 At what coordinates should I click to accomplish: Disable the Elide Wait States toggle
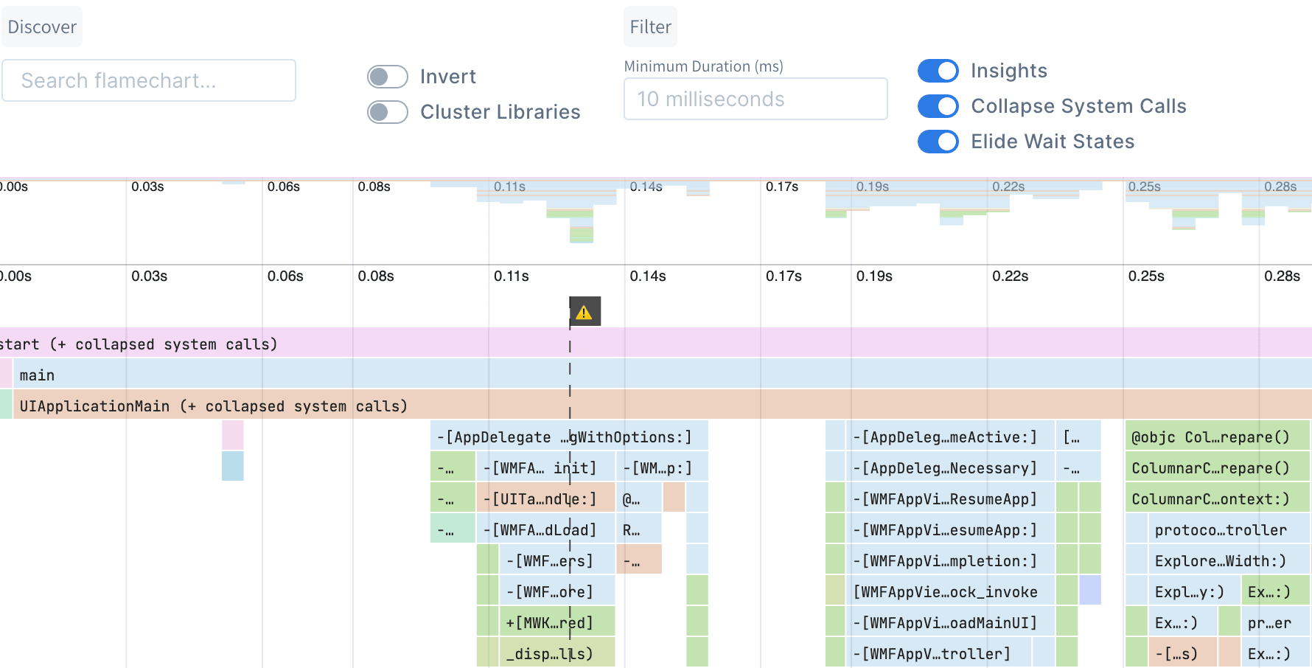[938, 141]
